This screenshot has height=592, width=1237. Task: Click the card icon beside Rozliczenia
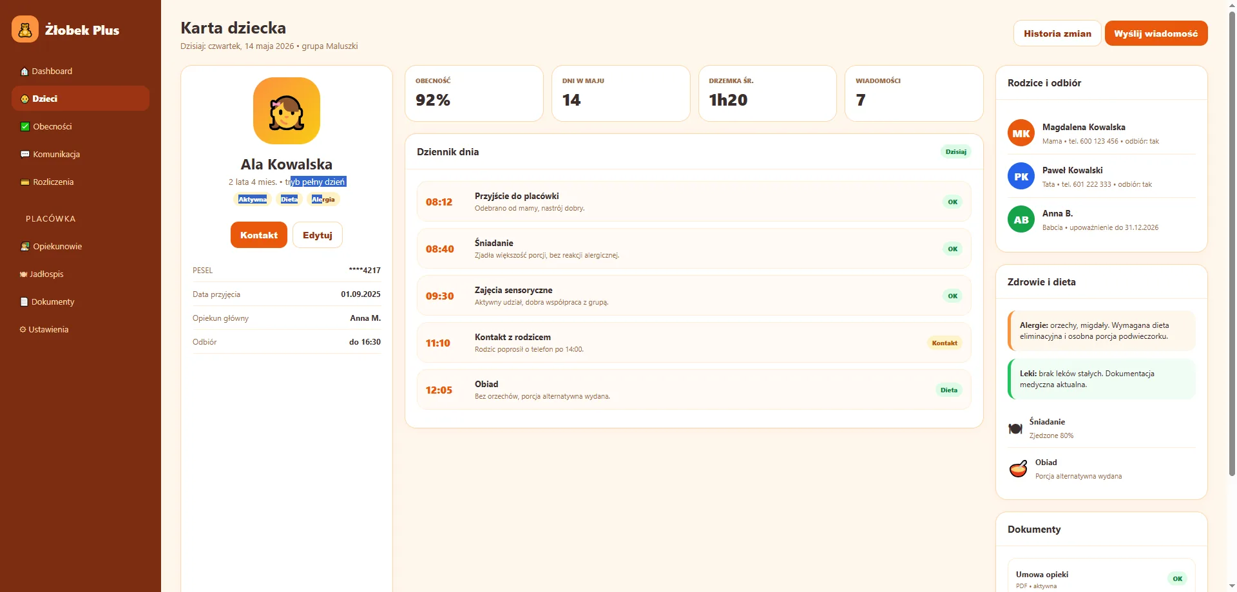click(25, 182)
